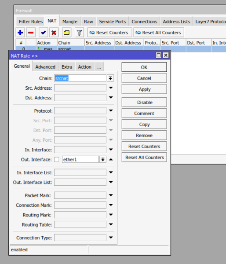Click Reset All Counters in Firewall toolbar
Image resolution: width=226 pixels, height=264 pixels.
pos(159,33)
